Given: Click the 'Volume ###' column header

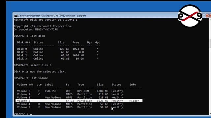Looking at the screenshot, I should click(x=25, y=85).
